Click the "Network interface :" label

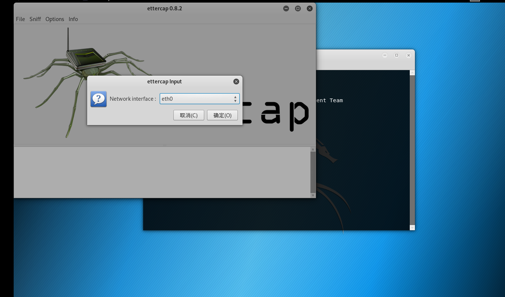point(133,99)
